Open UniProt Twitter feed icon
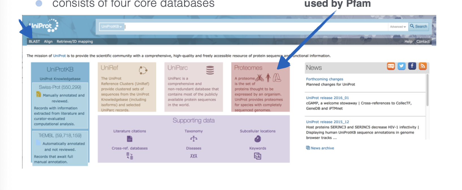462x190 pixels. (401, 66)
